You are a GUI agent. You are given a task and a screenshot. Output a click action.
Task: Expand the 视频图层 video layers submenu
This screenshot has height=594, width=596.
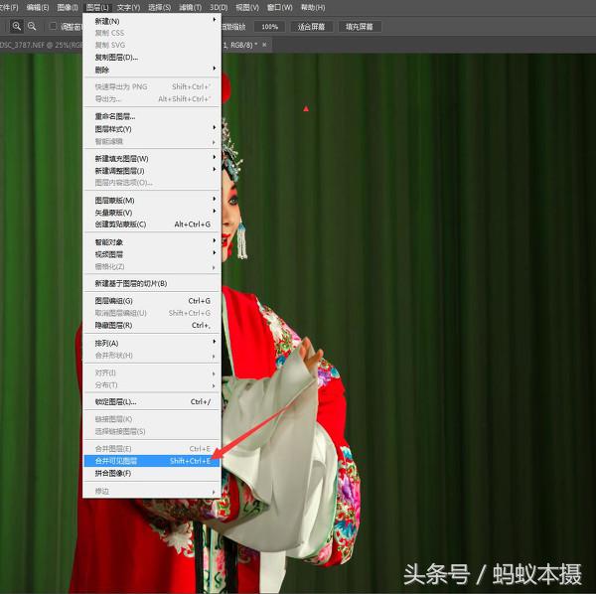point(152,254)
